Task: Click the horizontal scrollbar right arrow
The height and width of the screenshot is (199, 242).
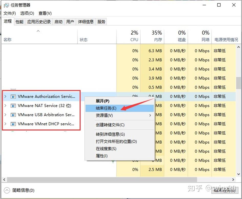Action: [233, 180]
